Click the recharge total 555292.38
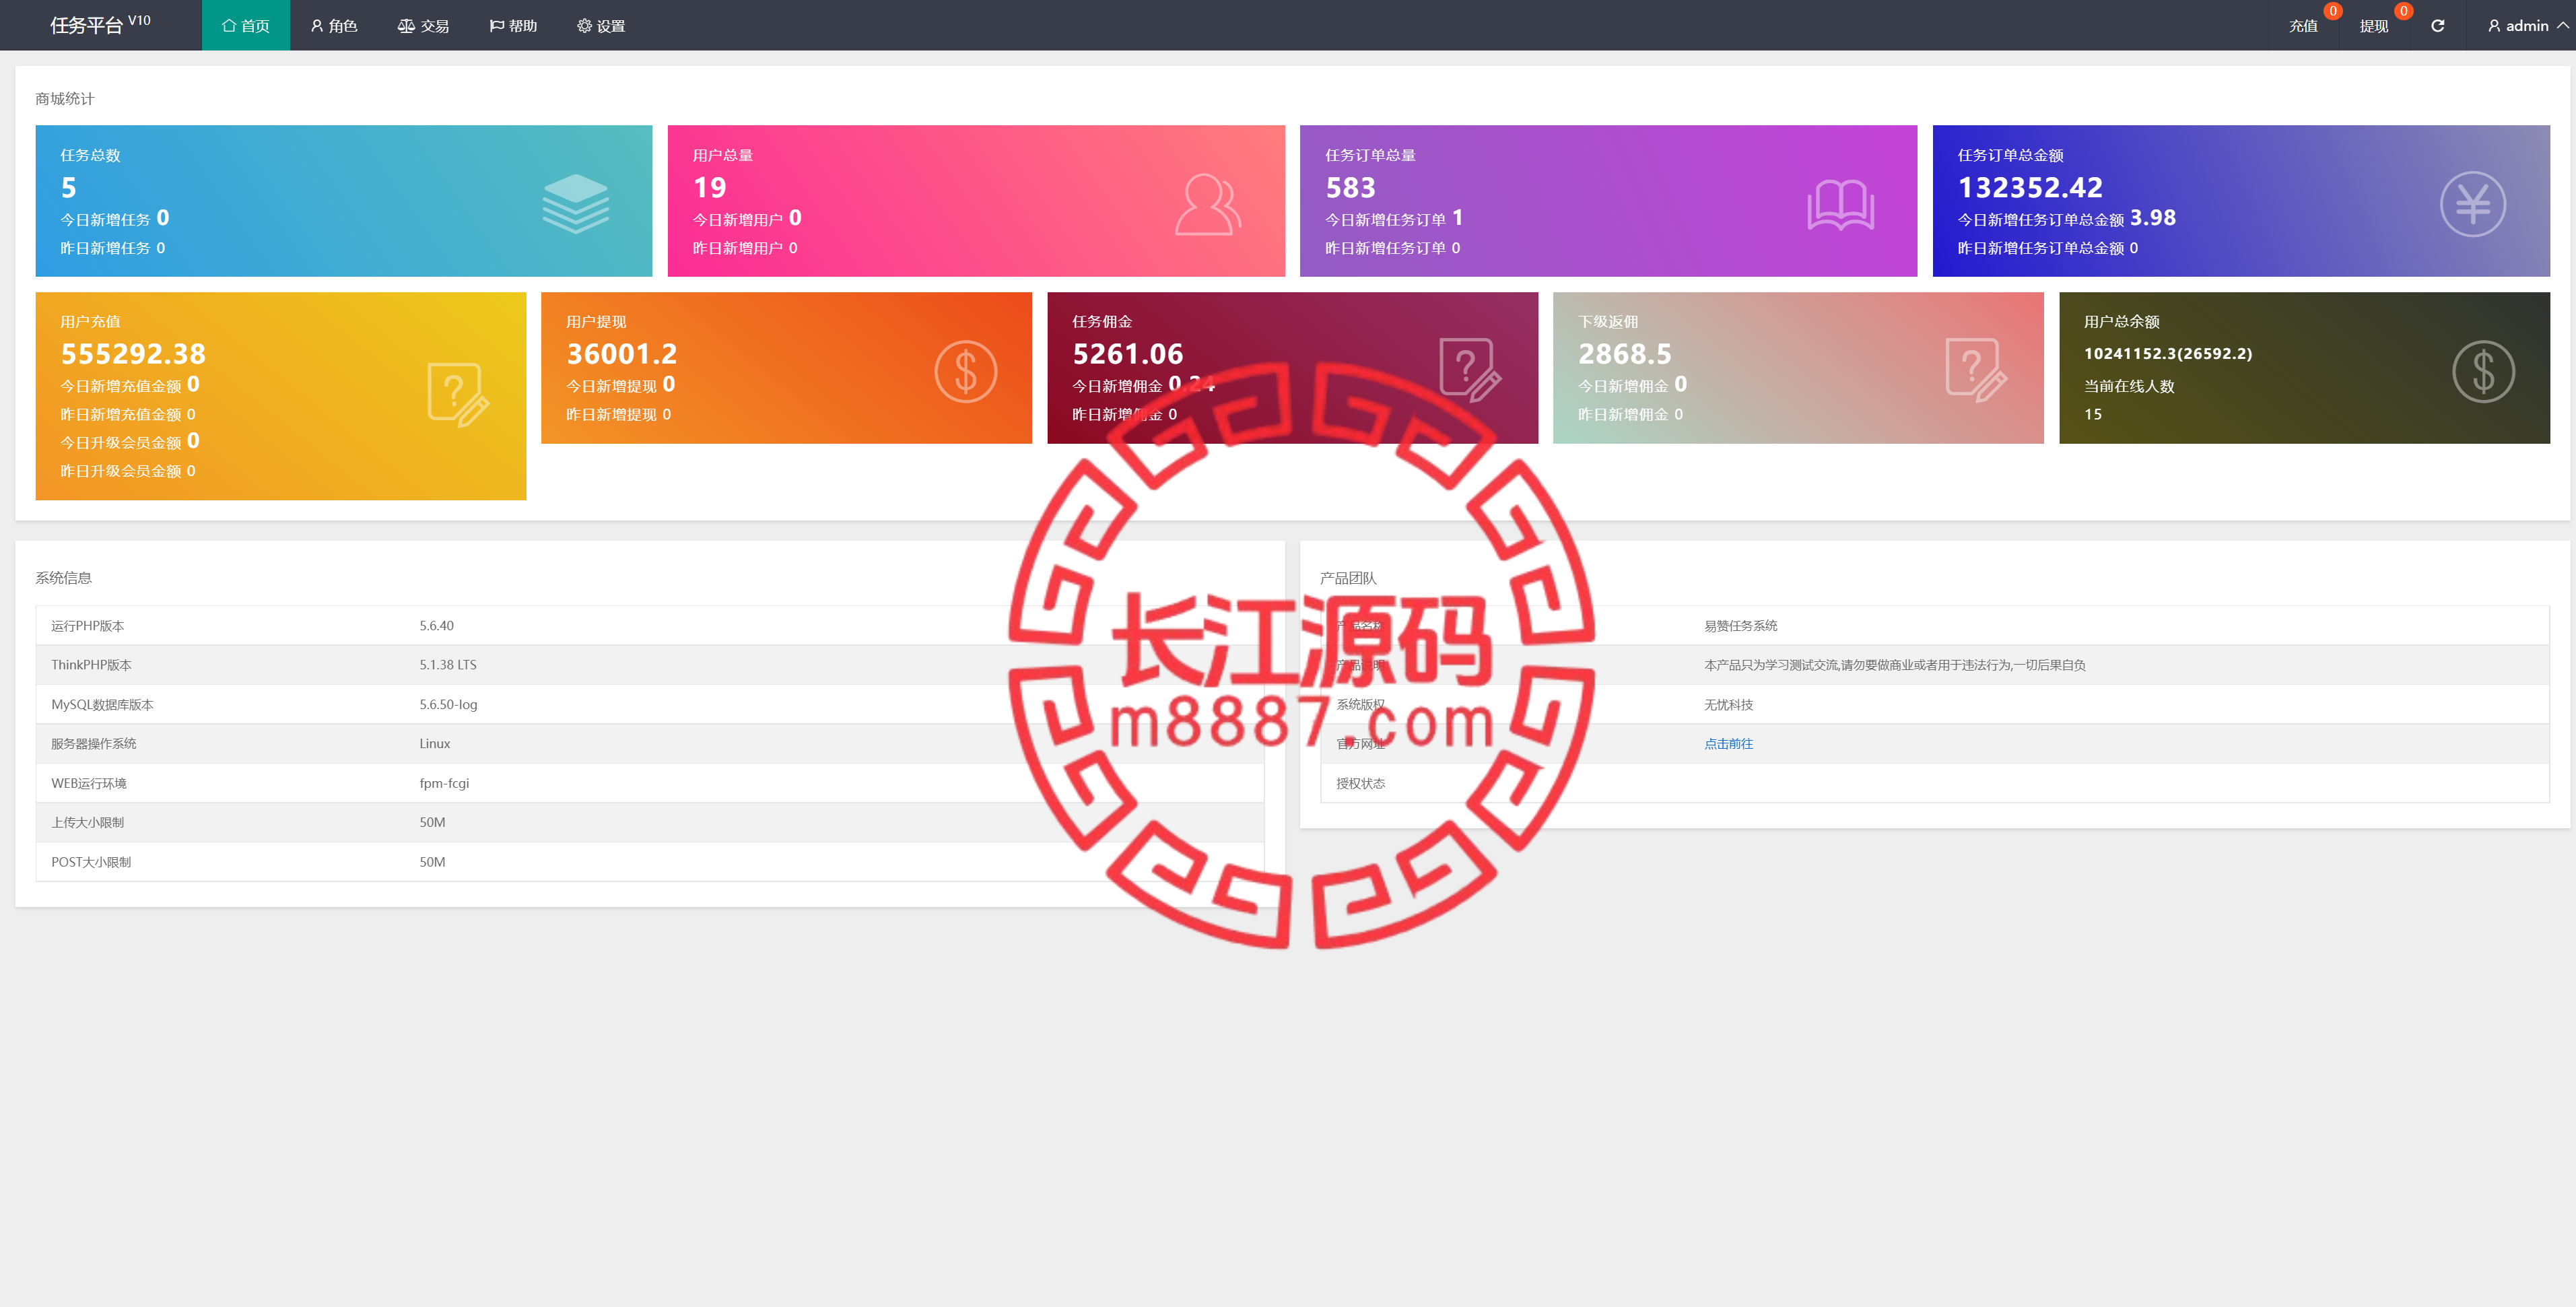2576x1307 pixels. coord(133,353)
